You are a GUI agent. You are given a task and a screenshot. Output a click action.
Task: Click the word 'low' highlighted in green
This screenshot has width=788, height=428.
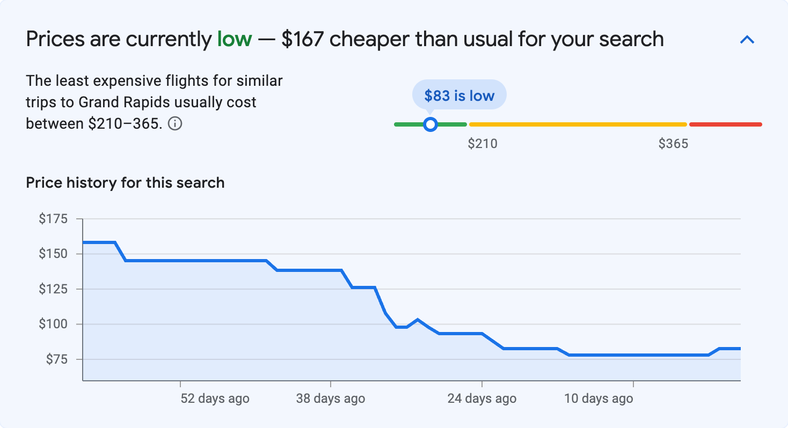pos(234,39)
